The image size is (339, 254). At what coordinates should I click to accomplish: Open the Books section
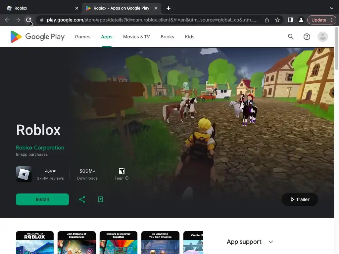click(x=167, y=37)
